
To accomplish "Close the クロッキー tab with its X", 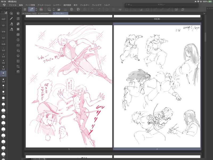I will tap(54, 14).
